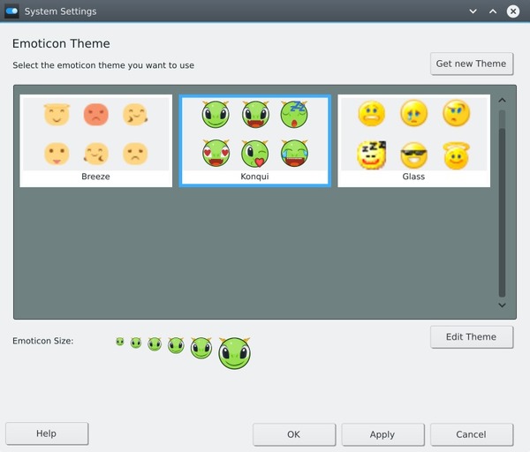Viewport: 530px width, 452px height.
Task: Click Get new Theme button
Action: [471, 64]
